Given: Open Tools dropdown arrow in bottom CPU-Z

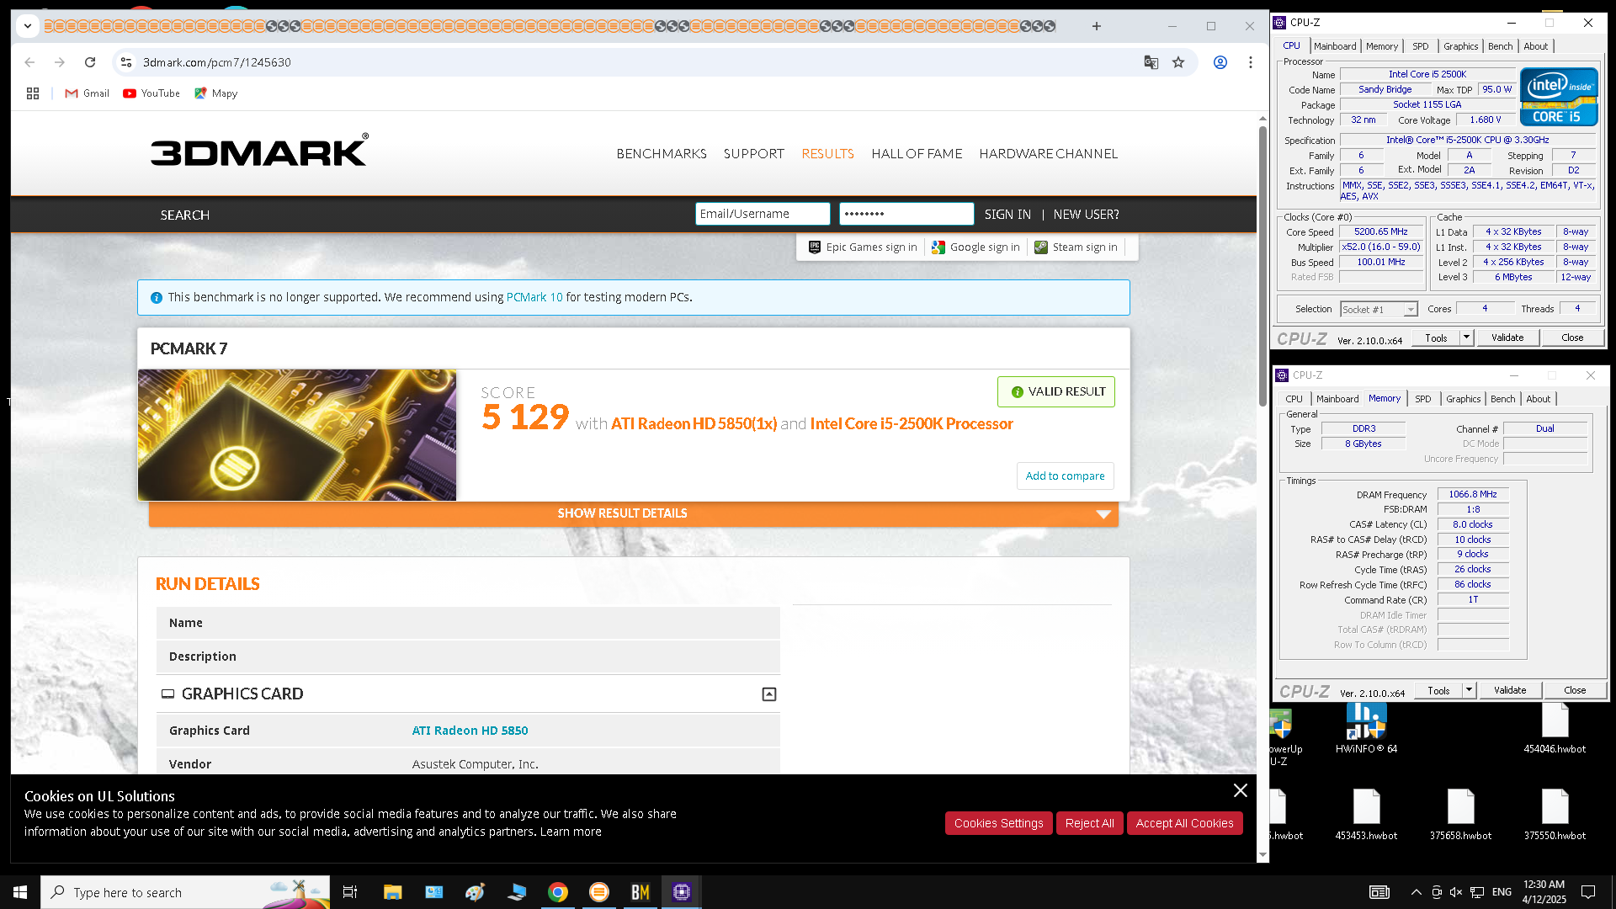Looking at the screenshot, I should click(x=1469, y=690).
